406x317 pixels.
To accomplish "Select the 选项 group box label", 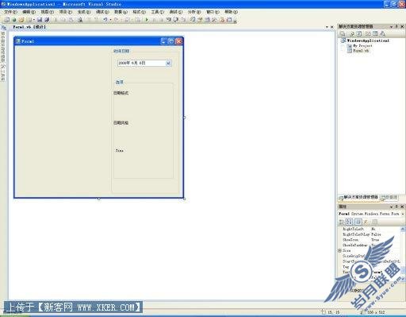I will (120, 82).
